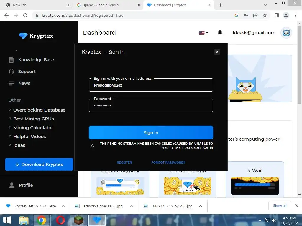
Task: Open a new browser tab
Action: (x=221, y=5)
